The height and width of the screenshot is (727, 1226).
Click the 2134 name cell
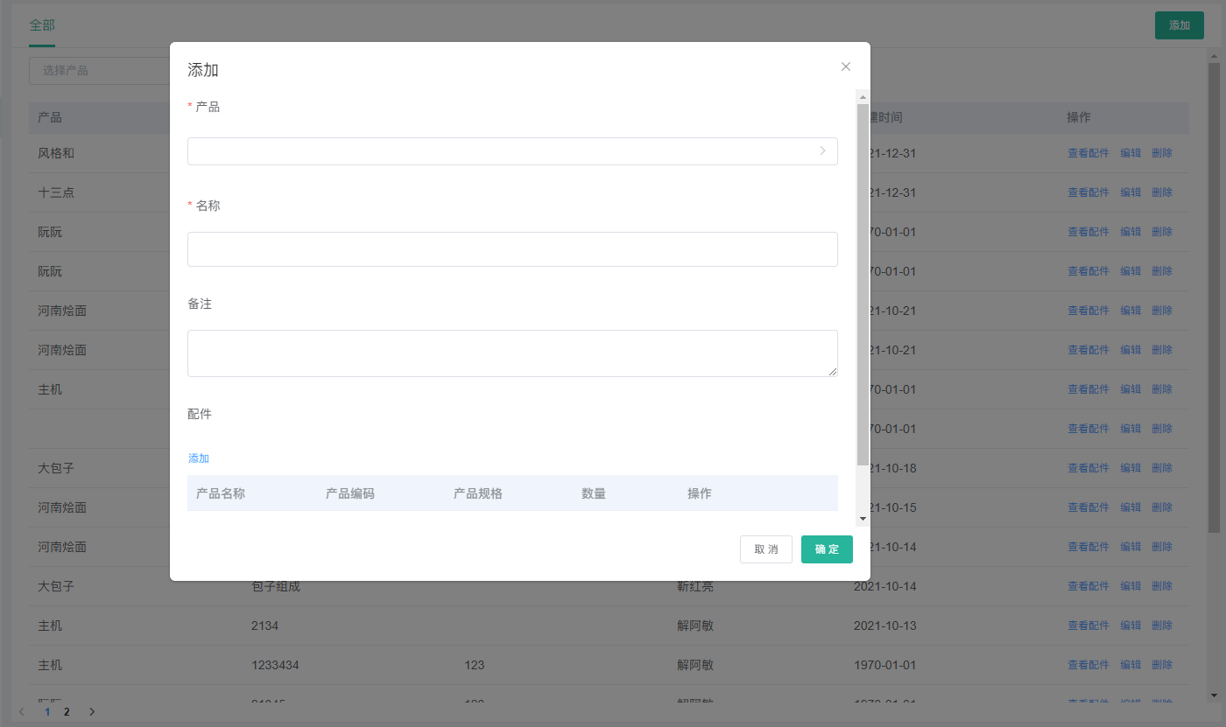point(264,626)
